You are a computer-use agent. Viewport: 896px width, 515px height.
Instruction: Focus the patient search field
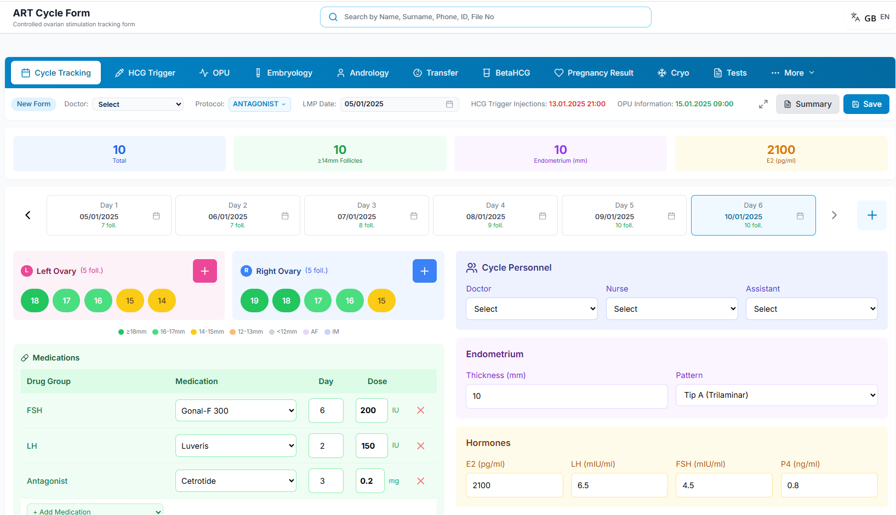click(486, 17)
